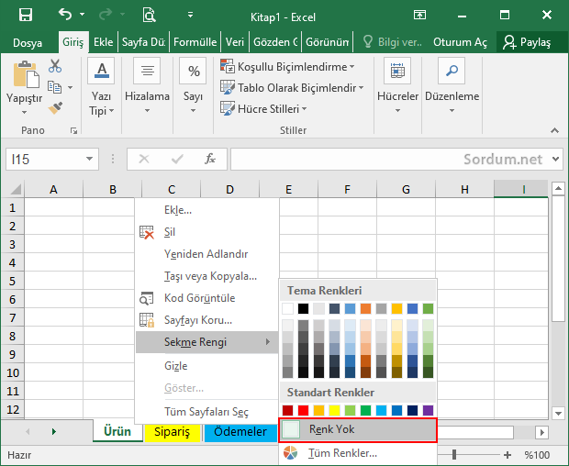569x466 pixels.
Task: Click the %100 zoom level
Action: [537, 455]
